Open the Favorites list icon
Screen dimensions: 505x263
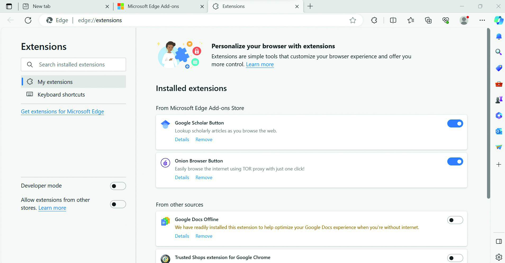411,20
